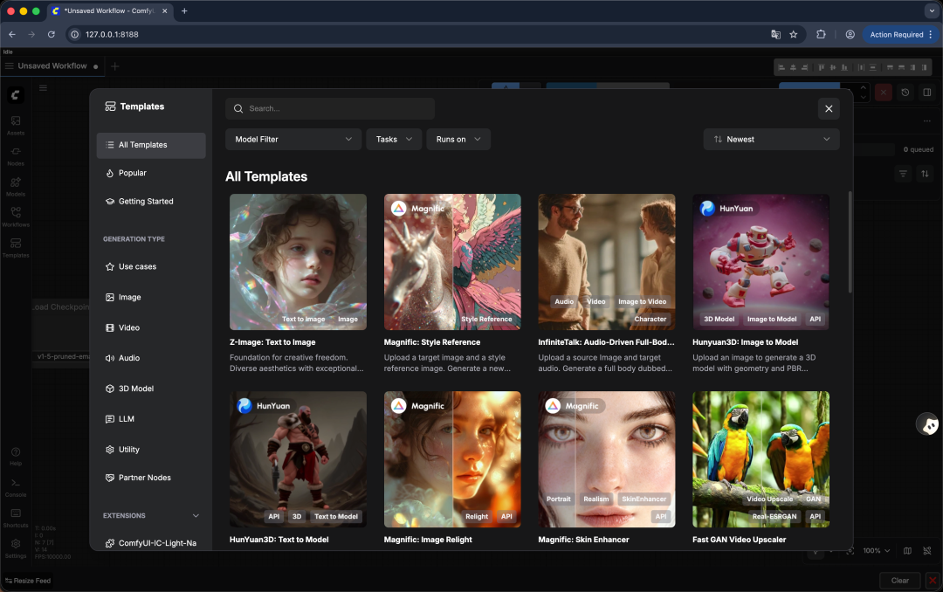Click the ComfyUI logo icon
The width and height of the screenshot is (943, 592).
16,94
